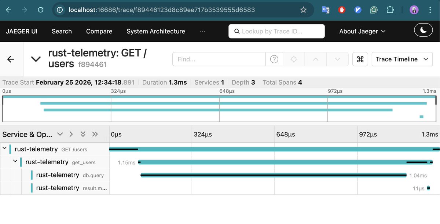Go back in browser history

point(8,10)
